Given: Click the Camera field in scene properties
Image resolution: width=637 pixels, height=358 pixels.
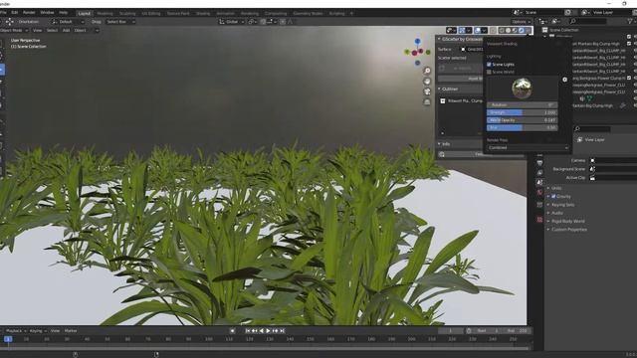Looking at the screenshot, I should (613, 161).
